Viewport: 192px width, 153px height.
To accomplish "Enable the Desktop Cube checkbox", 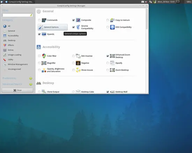I will 73,92.
